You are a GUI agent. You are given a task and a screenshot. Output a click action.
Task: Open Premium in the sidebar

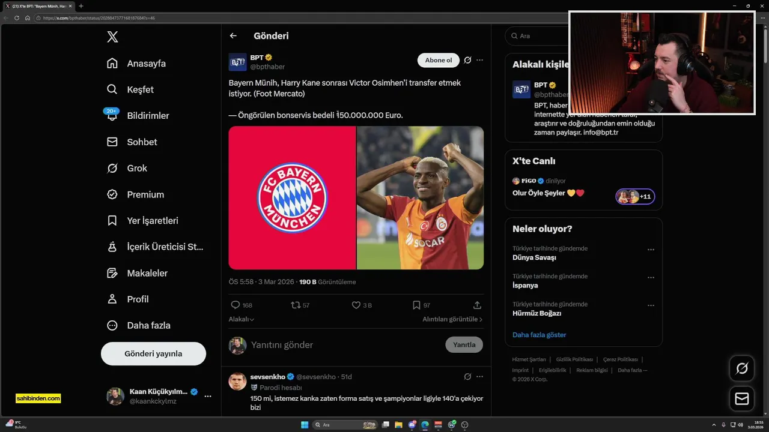pyautogui.click(x=135, y=194)
